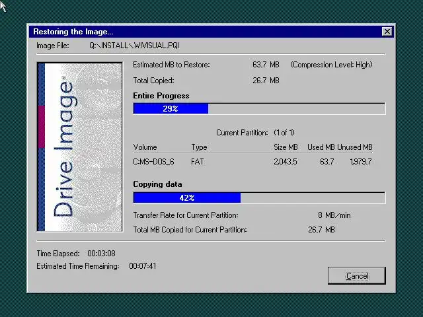Click the elapsed time value 00:03:08
Viewport: 423px width, 317px height.
[x=101, y=254]
